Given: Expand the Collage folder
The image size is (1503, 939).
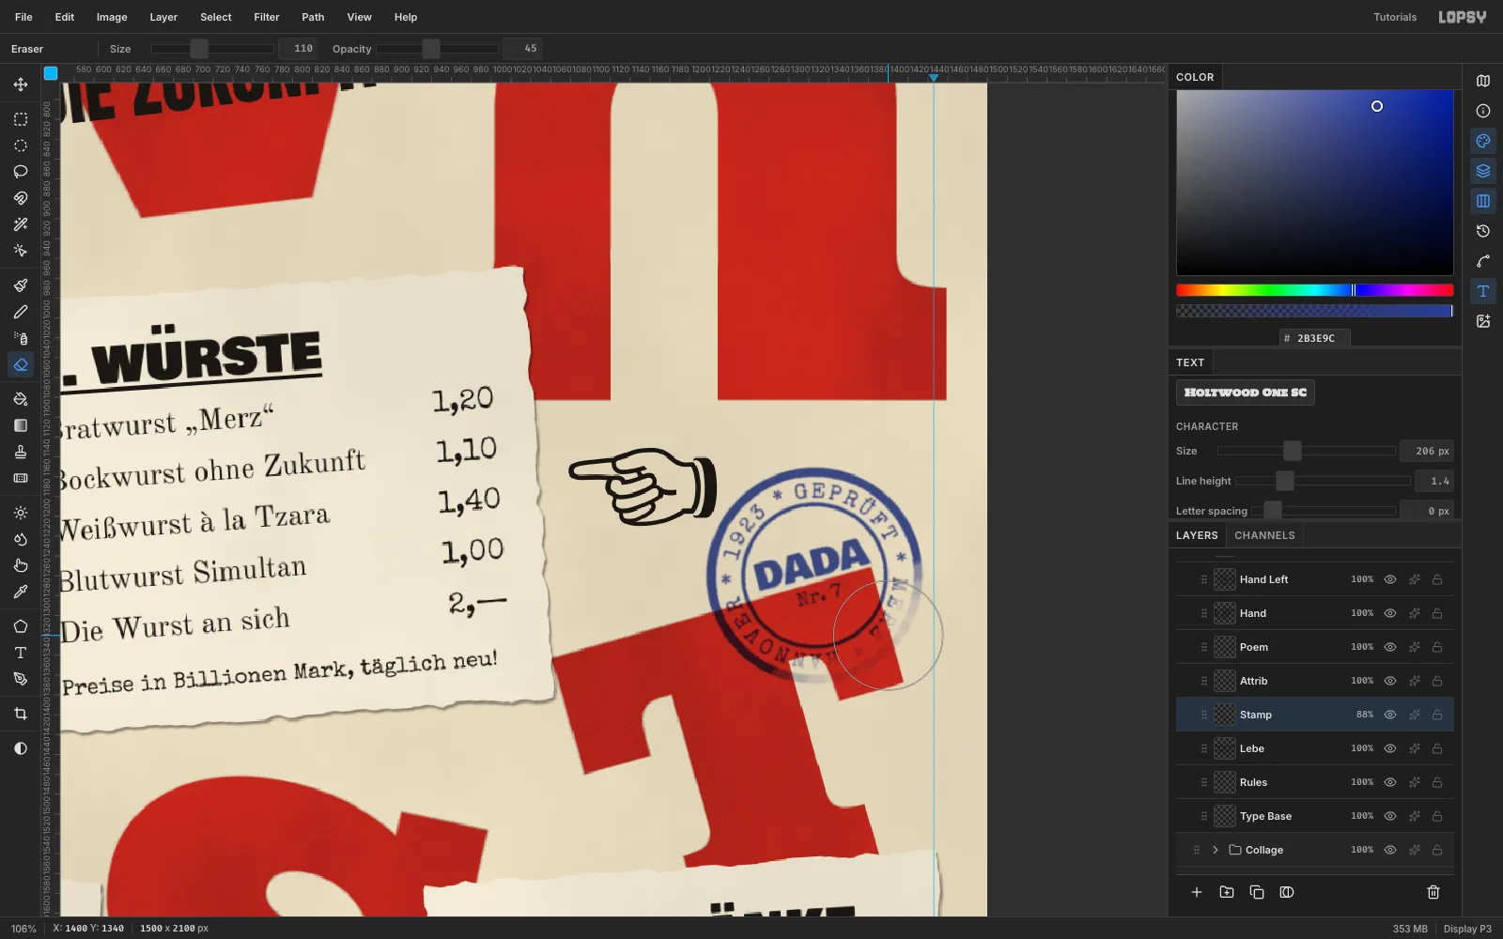Looking at the screenshot, I should point(1215,850).
